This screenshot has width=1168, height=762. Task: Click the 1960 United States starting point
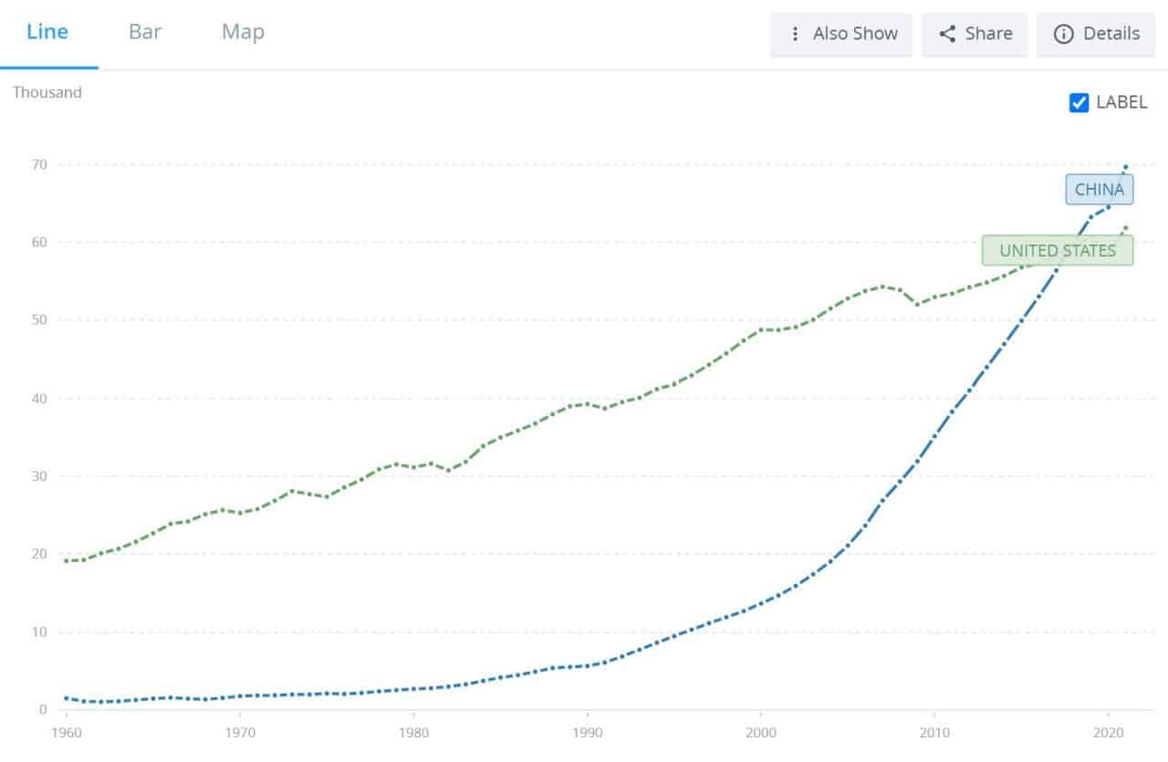(66, 560)
